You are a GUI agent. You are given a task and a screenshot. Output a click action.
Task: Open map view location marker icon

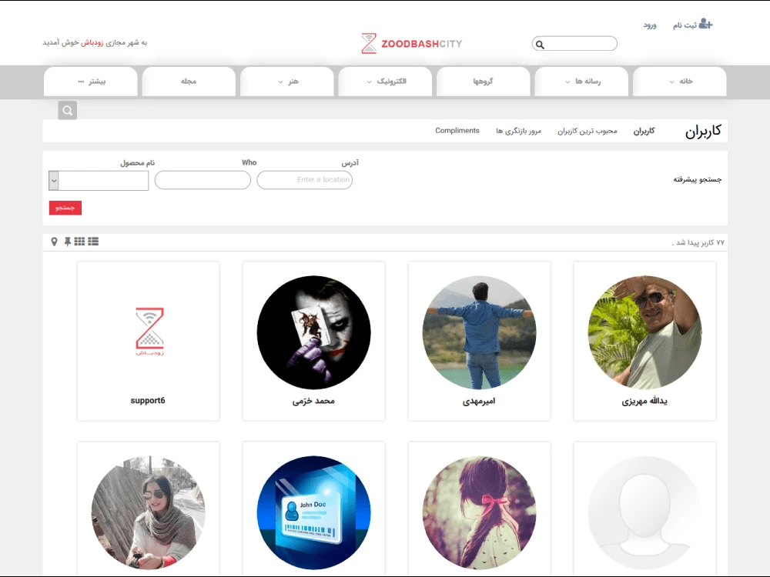coord(54,242)
